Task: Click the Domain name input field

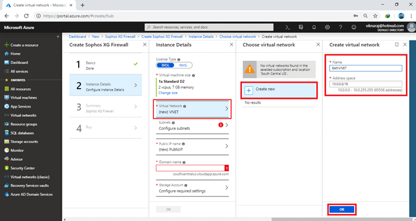Action: pos(191,168)
